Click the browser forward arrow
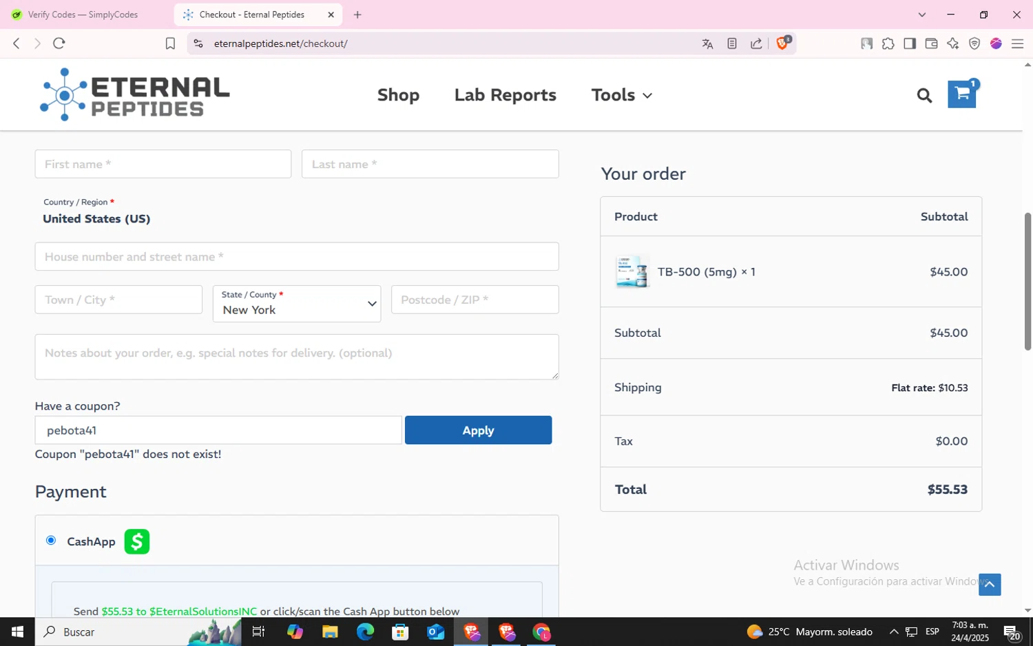The image size is (1033, 646). pyautogui.click(x=37, y=43)
